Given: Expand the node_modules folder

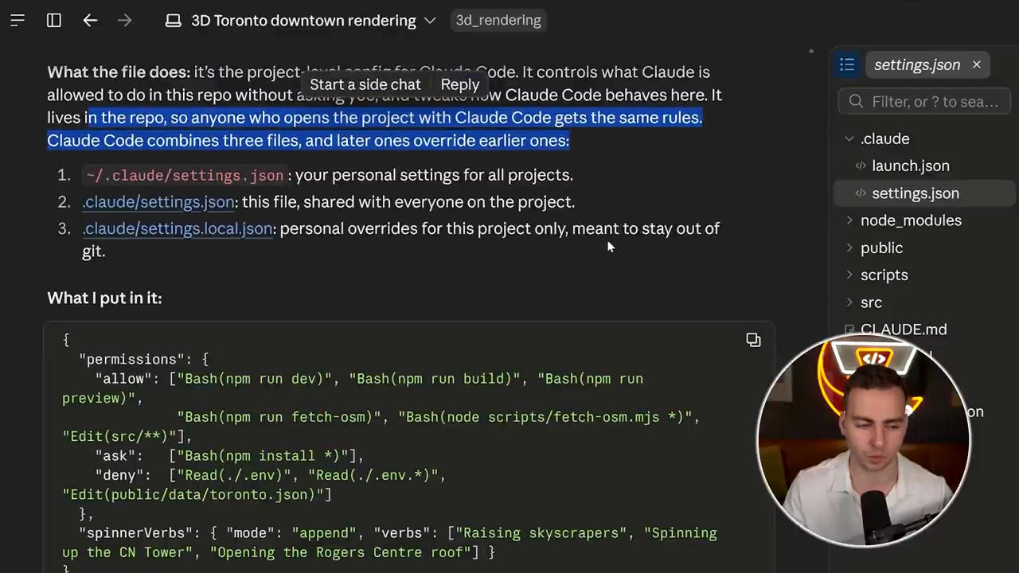Looking at the screenshot, I should coord(849,220).
